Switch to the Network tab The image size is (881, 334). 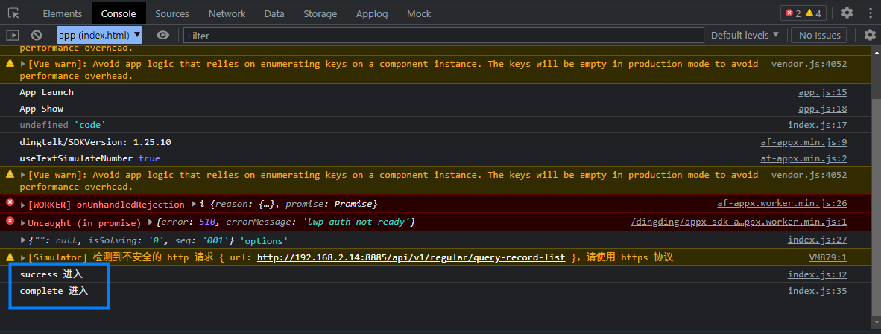227,13
